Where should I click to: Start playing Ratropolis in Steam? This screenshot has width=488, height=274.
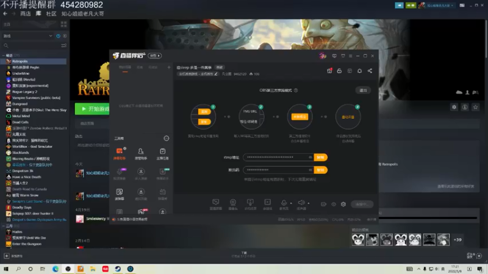(92, 109)
